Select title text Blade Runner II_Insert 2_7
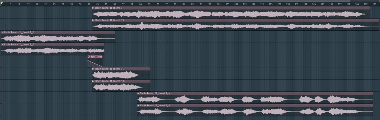 click(19, 44)
